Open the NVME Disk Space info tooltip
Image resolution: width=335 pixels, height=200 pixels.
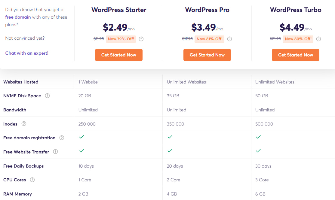tap(47, 96)
